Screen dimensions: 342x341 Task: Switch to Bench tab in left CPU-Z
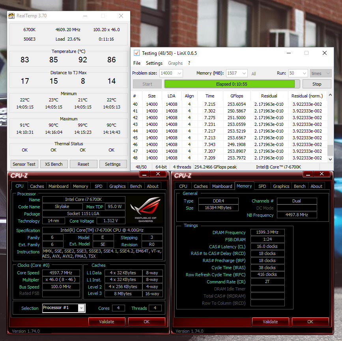136,186
